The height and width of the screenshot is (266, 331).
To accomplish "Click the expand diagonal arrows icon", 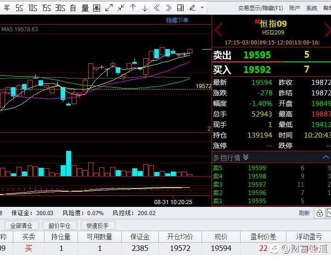I will pyautogui.click(x=109, y=8).
